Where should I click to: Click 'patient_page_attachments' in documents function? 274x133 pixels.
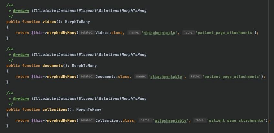click(231, 77)
